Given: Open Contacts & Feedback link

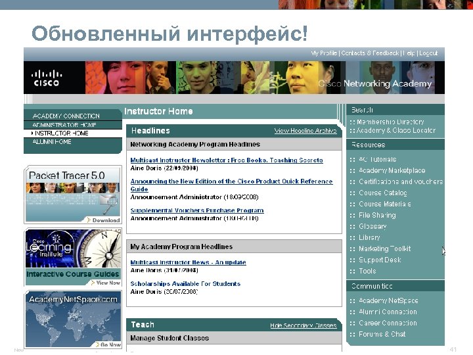Looking at the screenshot, I should coord(370,53).
